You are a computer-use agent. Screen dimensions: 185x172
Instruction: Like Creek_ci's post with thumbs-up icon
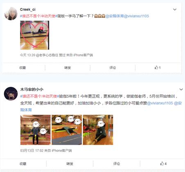[158, 67]
